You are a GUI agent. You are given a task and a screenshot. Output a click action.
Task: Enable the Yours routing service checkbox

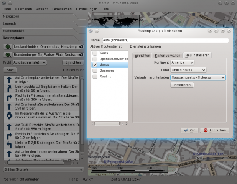95,53
